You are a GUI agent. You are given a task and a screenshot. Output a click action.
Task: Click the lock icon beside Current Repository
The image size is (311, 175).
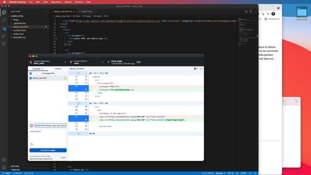(x=31, y=62)
